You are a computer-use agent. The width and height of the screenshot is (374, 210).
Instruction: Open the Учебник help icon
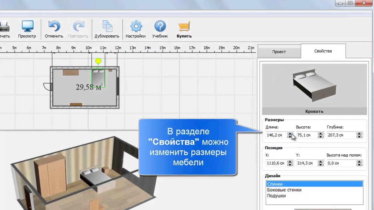(160, 27)
